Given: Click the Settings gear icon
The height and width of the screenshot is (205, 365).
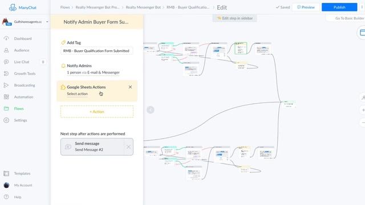Looking at the screenshot, I should [x=6, y=120].
